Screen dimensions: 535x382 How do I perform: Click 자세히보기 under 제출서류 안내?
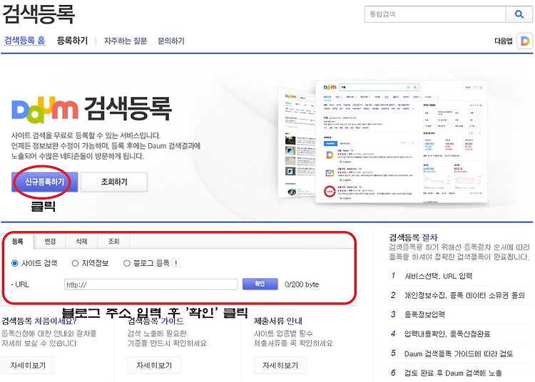280,366
